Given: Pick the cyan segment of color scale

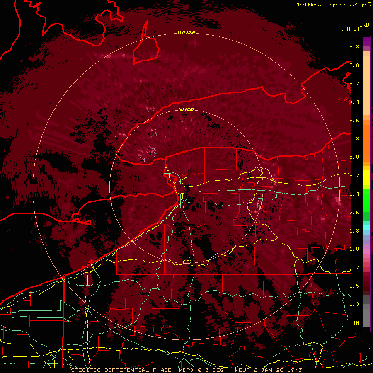Looking at the screenshot, I should (x=366, y=228).
